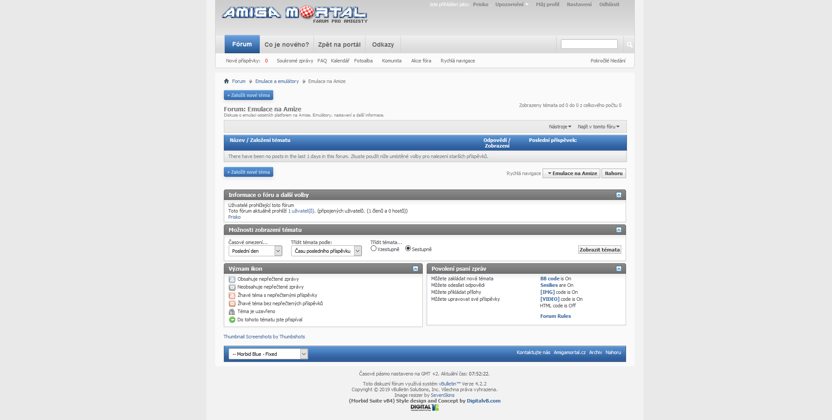Screen dimensions: 832x420
Task: Click the DigitalvB footer logo
Action: click(424, 407)
